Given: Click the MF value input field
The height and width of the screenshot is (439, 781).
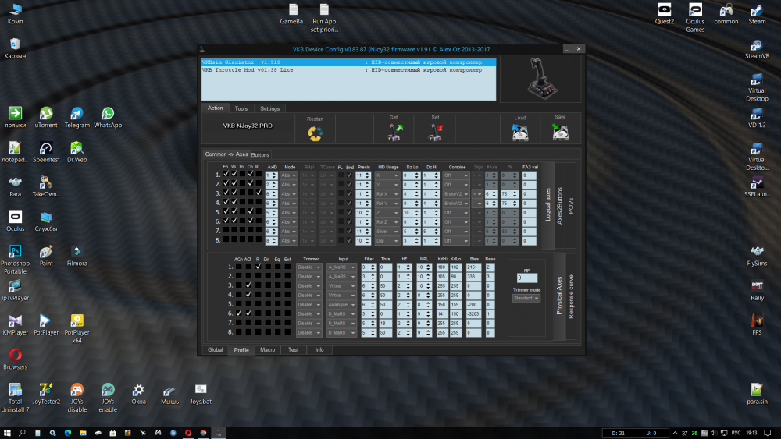Looking at the screenshot, I should [x=526, y=278].
